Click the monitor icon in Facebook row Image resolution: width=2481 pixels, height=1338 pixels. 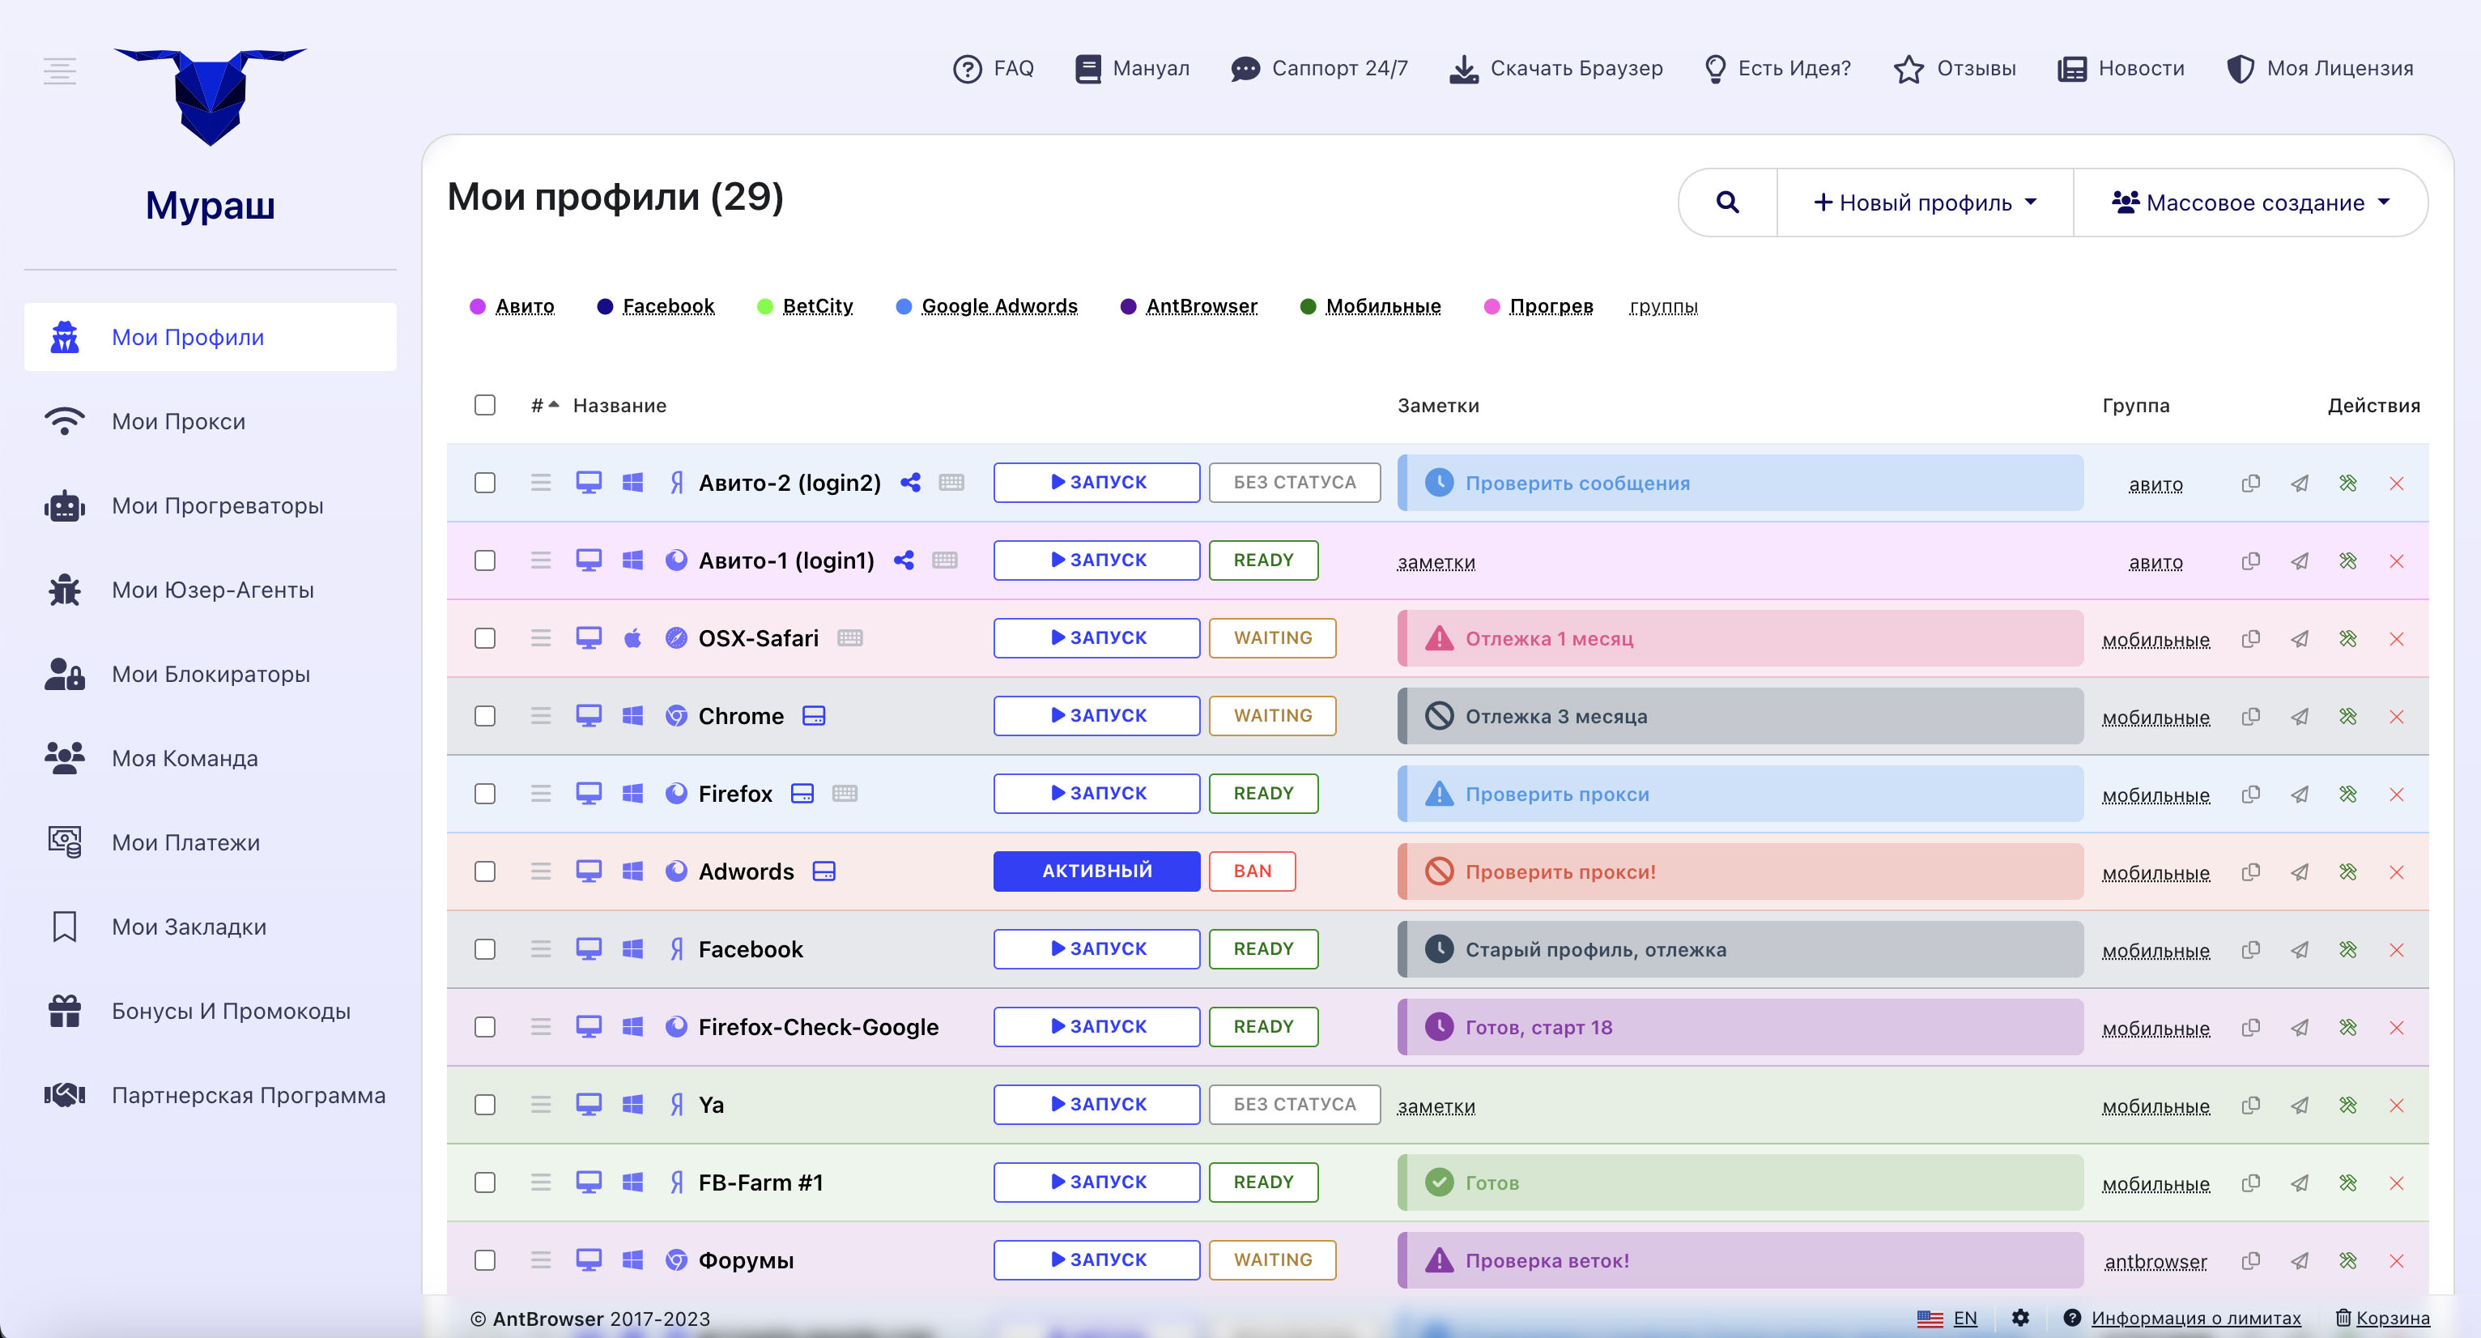tap(589, 949)
